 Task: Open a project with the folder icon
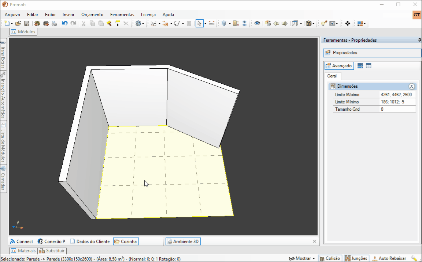18,24
